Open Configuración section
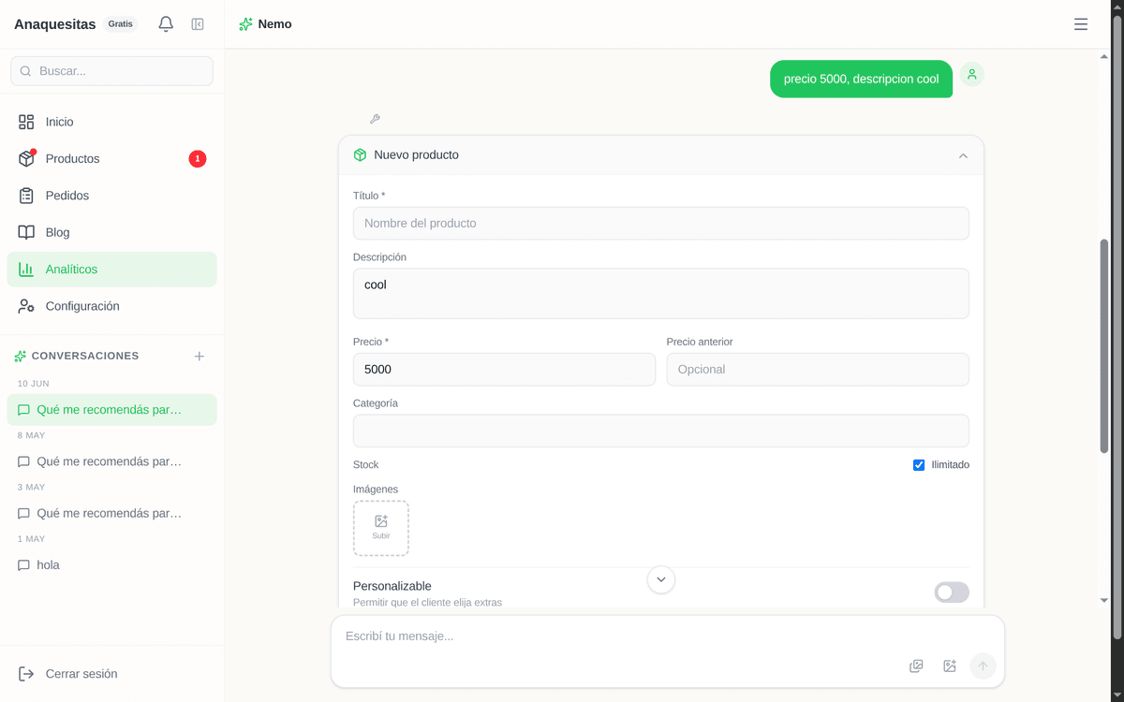Image resolution: width=1124 pixels, height=702 pixels. click(111, 306)
